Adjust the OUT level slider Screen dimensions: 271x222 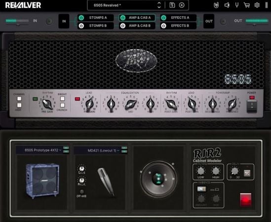coord(257,21)
